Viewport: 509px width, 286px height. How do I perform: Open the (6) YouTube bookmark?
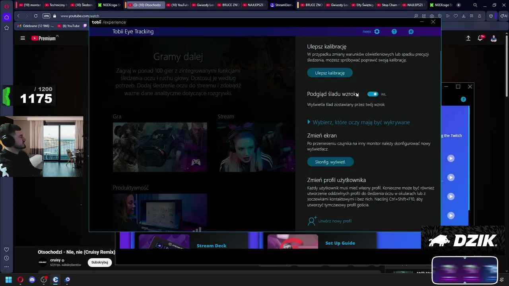click(x=68, y=26)
